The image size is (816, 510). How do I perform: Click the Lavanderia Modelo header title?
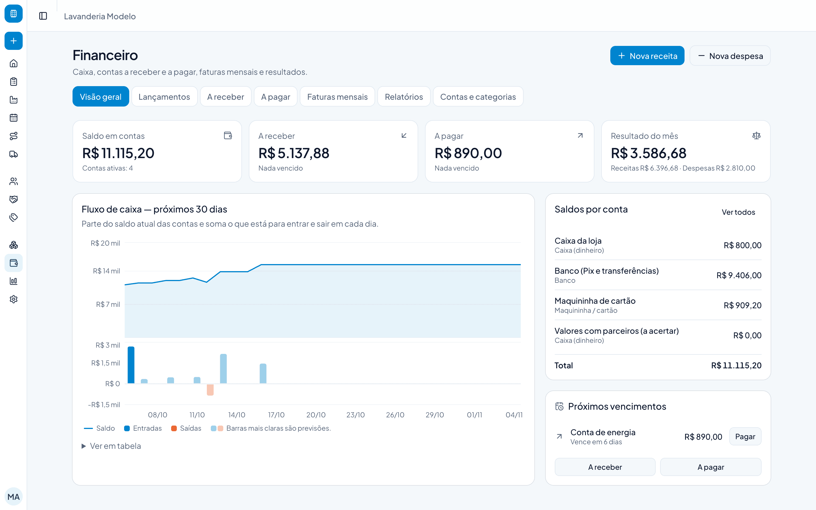pyautogui.click(x=100, y=16)
